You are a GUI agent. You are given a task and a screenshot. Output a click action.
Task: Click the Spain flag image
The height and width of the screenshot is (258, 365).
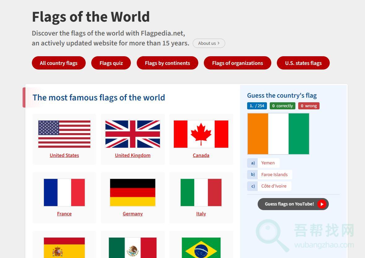pos(64,248)
